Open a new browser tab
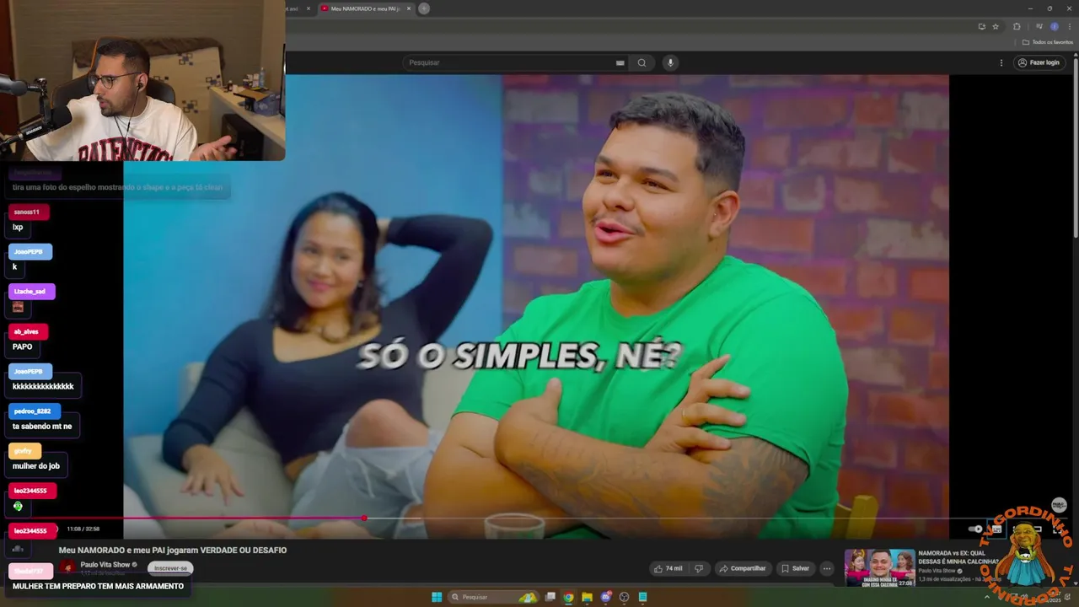Image resolution: width=1079 pixels, height=607 pixels. coord(424,8)
